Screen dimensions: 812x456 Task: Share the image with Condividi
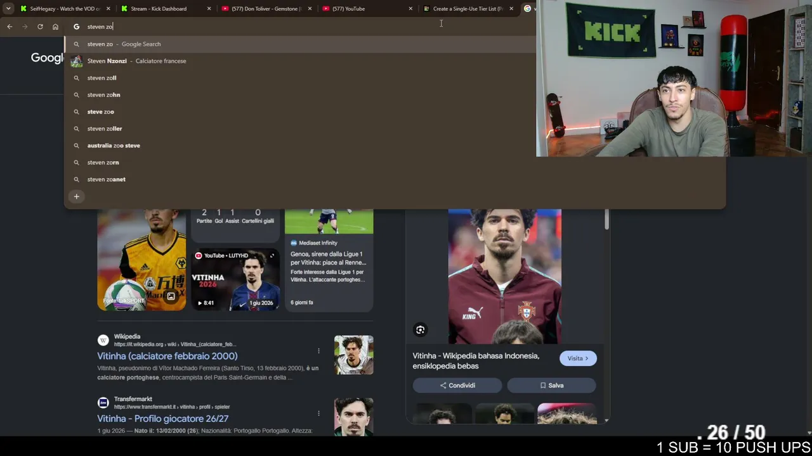click(457, 385)
